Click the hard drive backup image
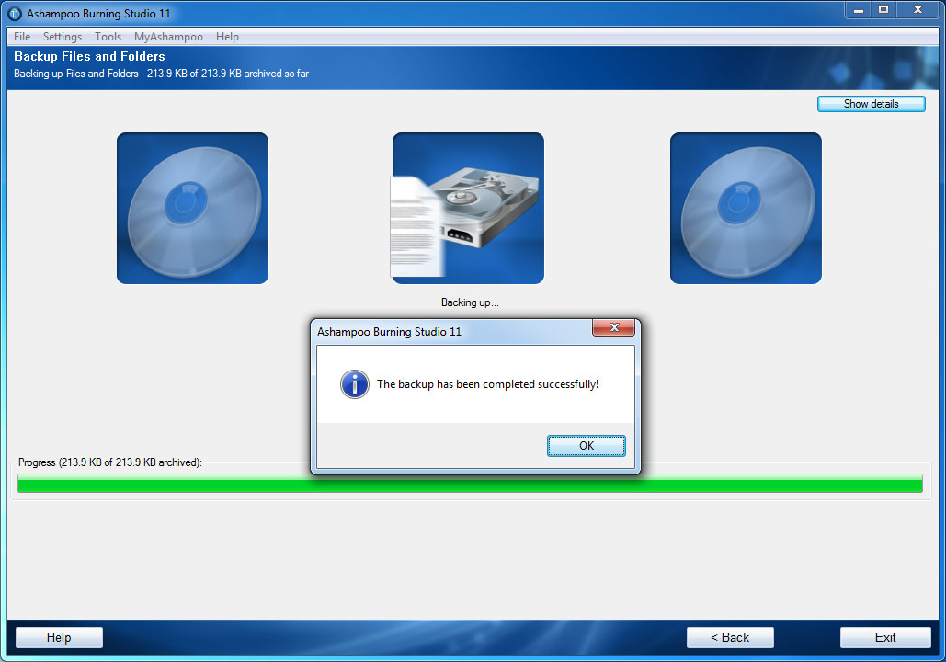The image size is (946, 662). click(x=468, y=208)
